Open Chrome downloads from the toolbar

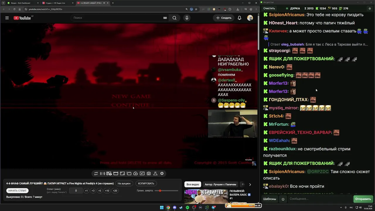238,9
